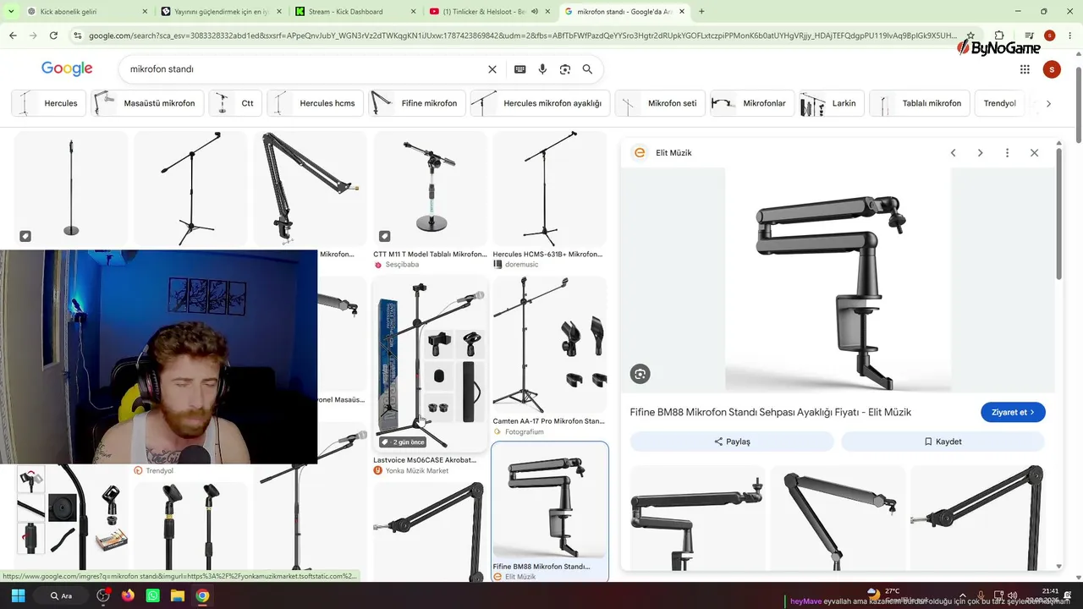Show previous image in the preview panel
Viewport: 1083px width, 609px height.
[x=953, y=153]
